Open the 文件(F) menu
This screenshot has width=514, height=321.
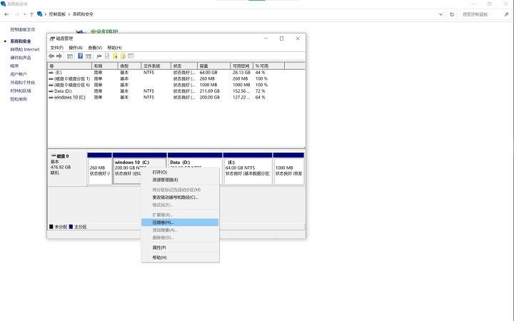pyautogui.click(x=56, y=47)
